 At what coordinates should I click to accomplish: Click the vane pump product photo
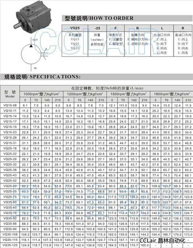point(32,17)
